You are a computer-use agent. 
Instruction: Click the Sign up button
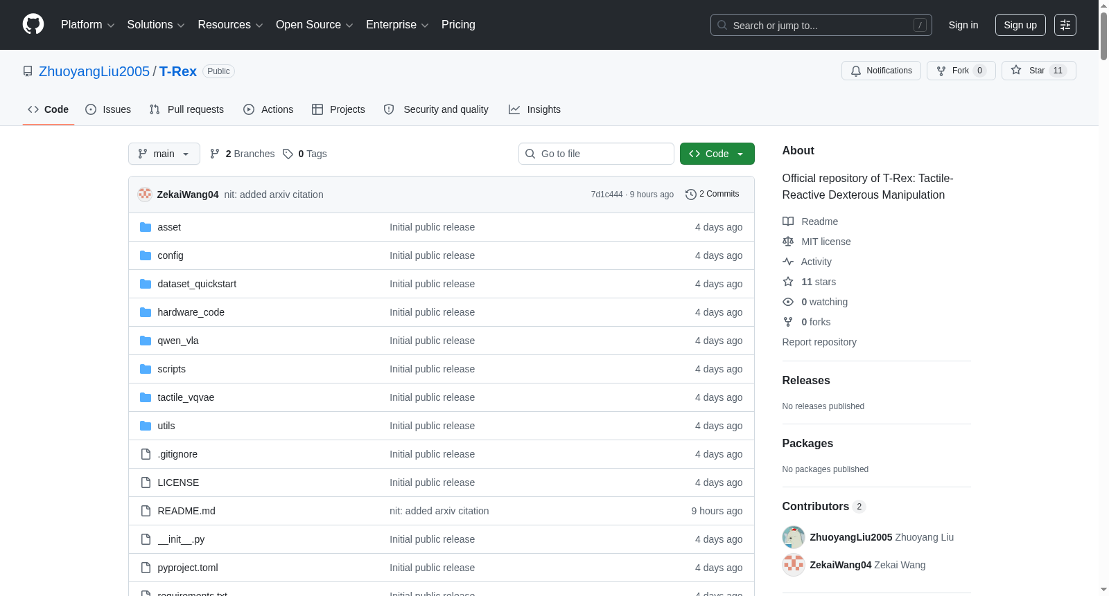[x=1020, y=25]
